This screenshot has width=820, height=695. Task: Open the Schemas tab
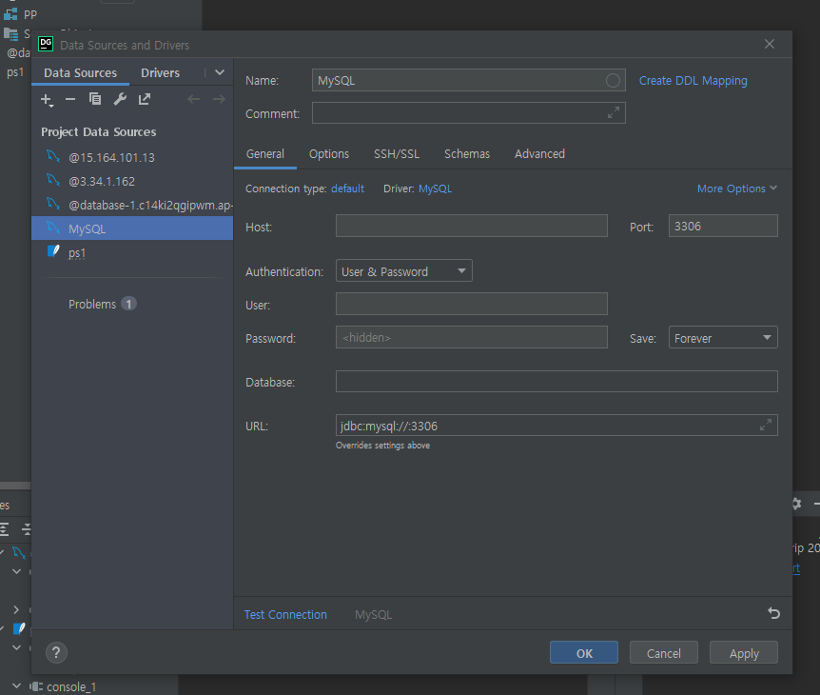467,154
